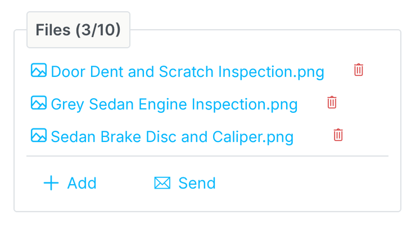
Task: Click image icon beside Door Dent file
Action: pos(39,70)
